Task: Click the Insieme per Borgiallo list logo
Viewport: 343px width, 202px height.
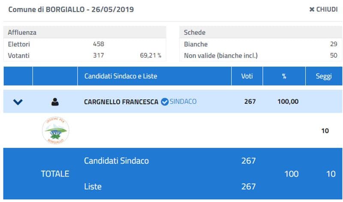Action: coord(55,130)
